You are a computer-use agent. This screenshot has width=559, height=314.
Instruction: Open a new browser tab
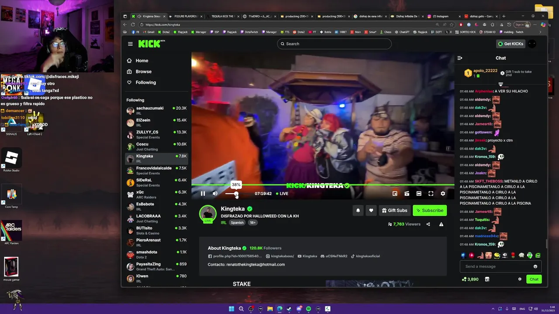504,16
